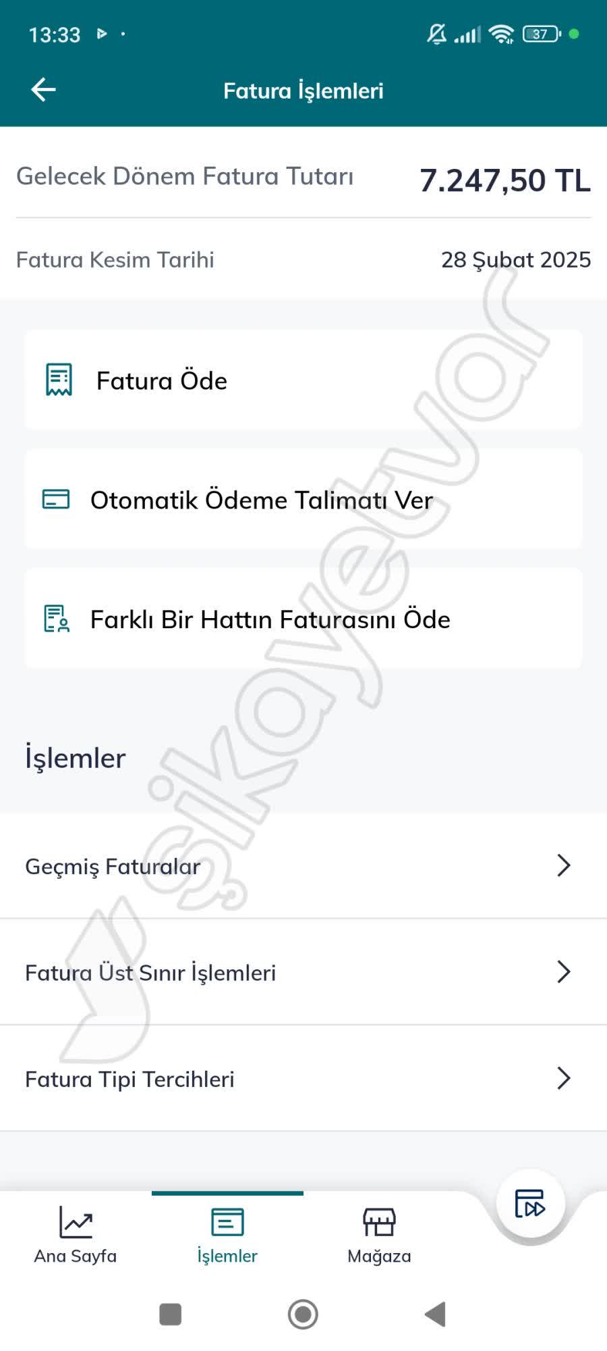Select the Geçmiş Faturalar link
The height and width of the screenshot is (1351, 607).
coord(112,865)
